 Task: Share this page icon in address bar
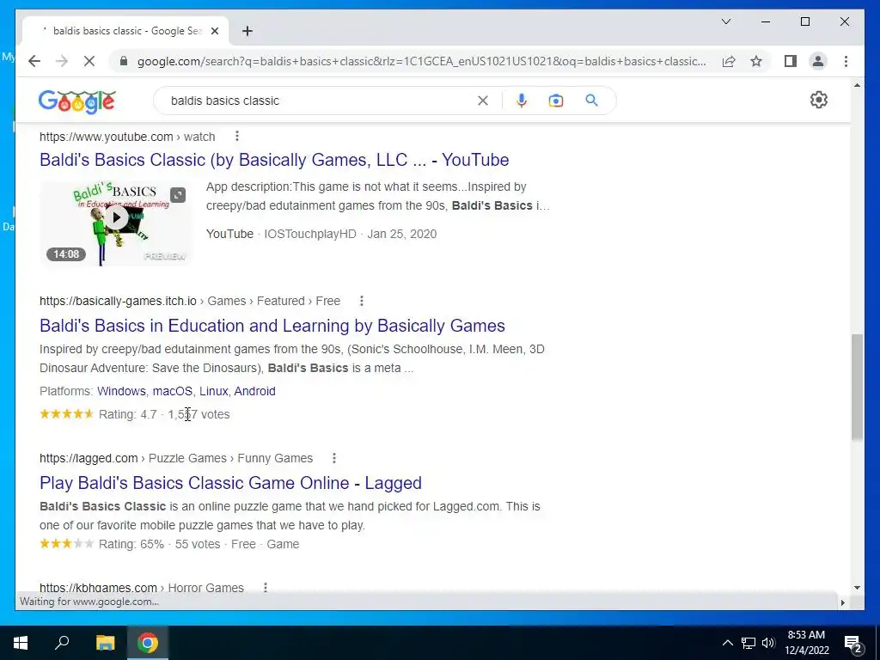729,61
